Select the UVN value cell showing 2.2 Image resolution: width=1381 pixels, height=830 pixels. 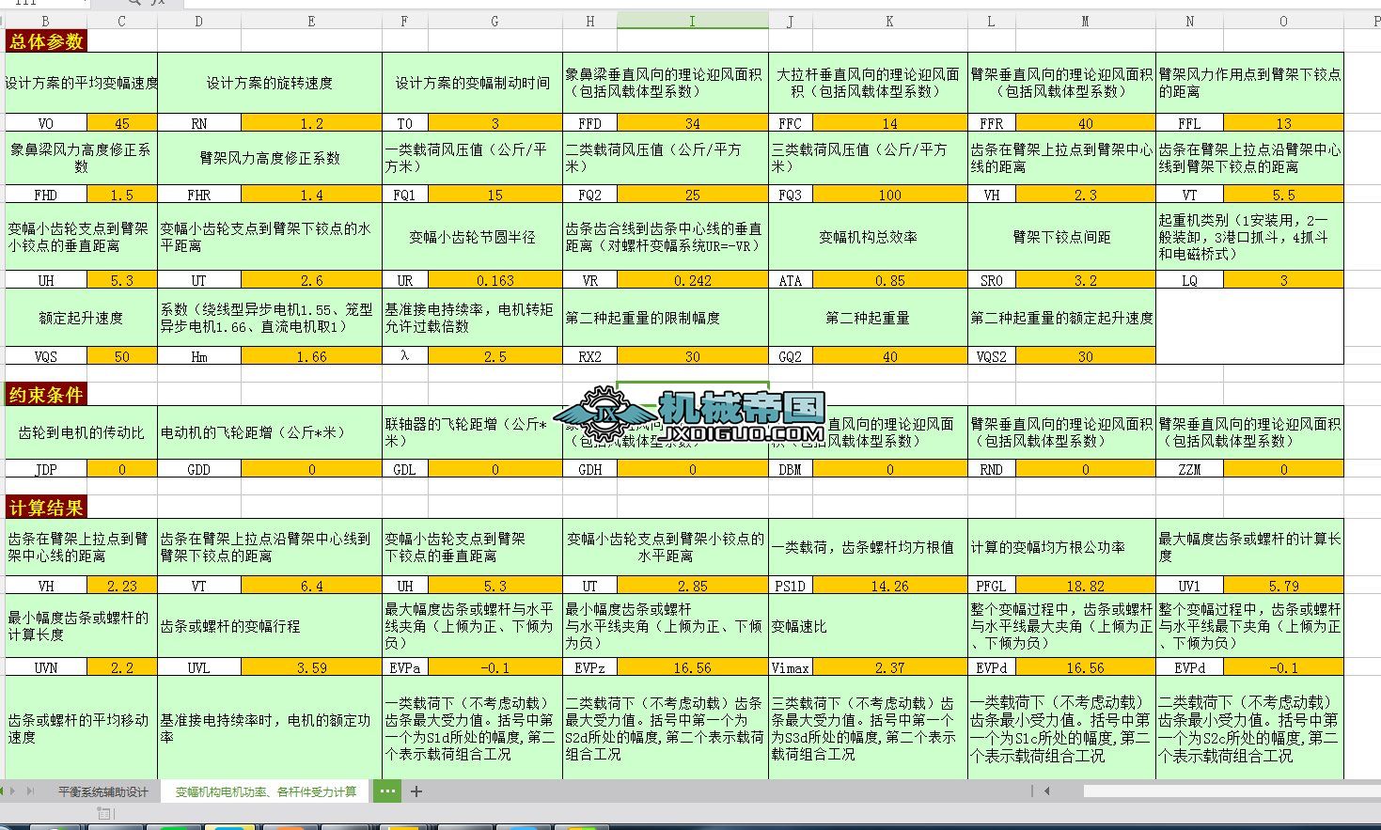[122, 667]
